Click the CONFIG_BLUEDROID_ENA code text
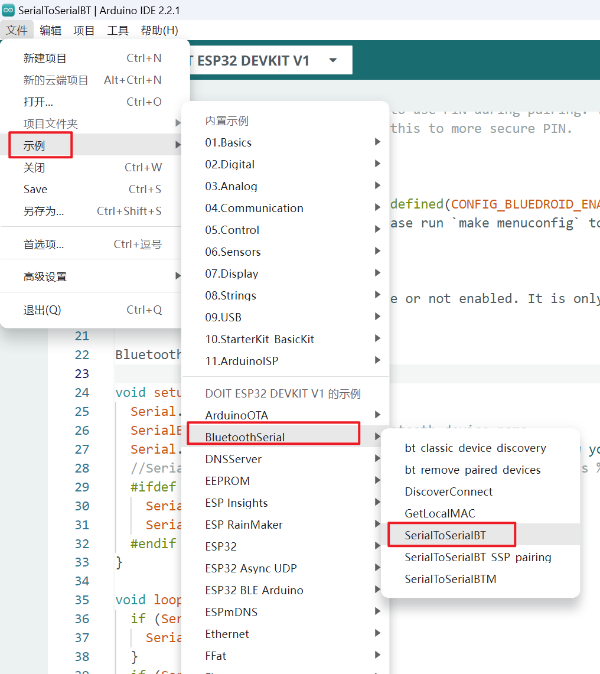 525,204
